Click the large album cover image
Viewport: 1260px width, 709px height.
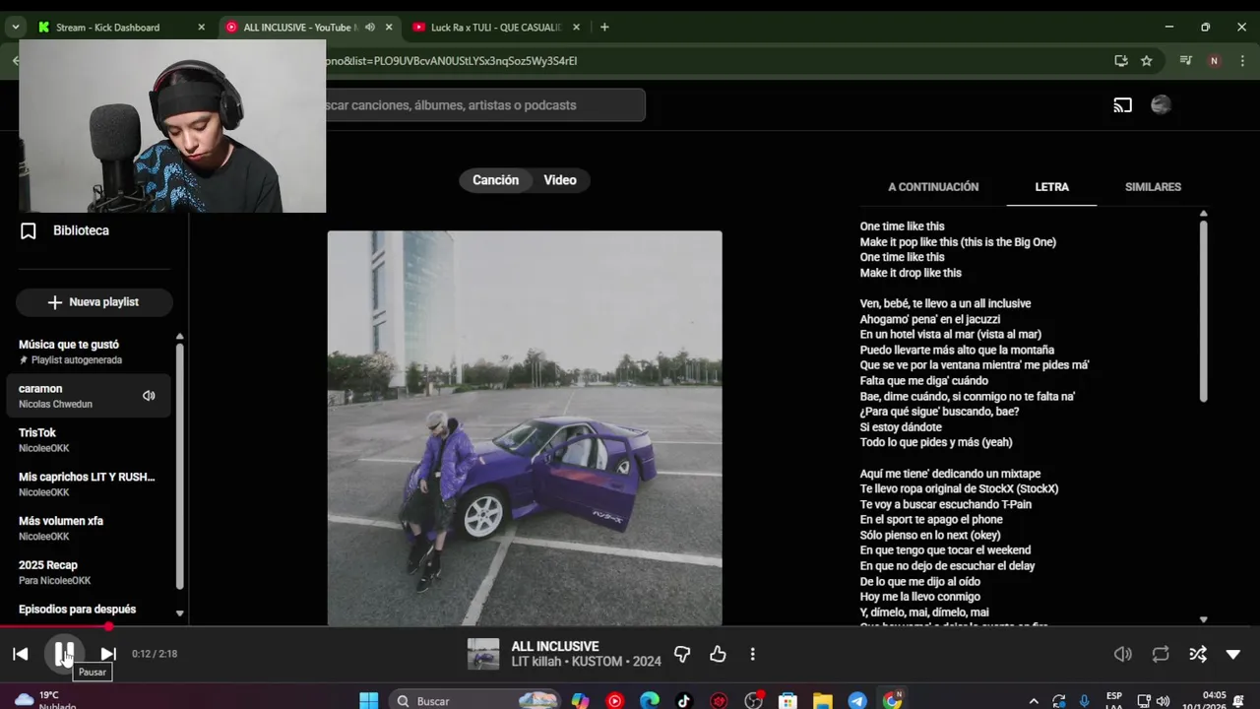point(525,428)
